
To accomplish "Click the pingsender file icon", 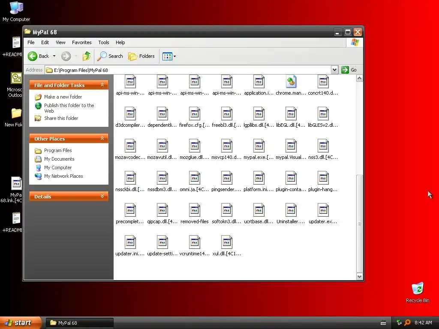I will click(226, 178).
